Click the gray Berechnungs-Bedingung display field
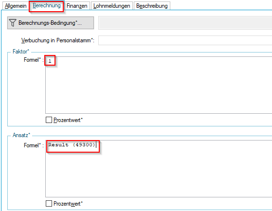The width and height of the screenshot is (272, 211). coord(185,23)
